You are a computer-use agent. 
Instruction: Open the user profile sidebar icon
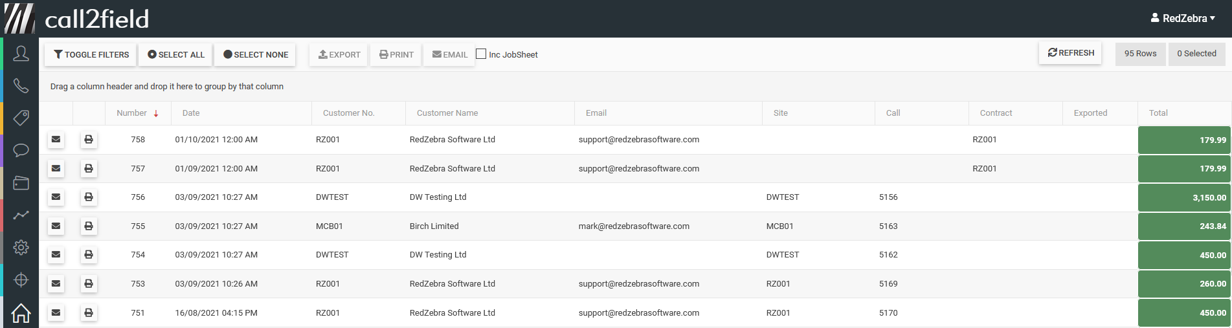click(21, 53)
